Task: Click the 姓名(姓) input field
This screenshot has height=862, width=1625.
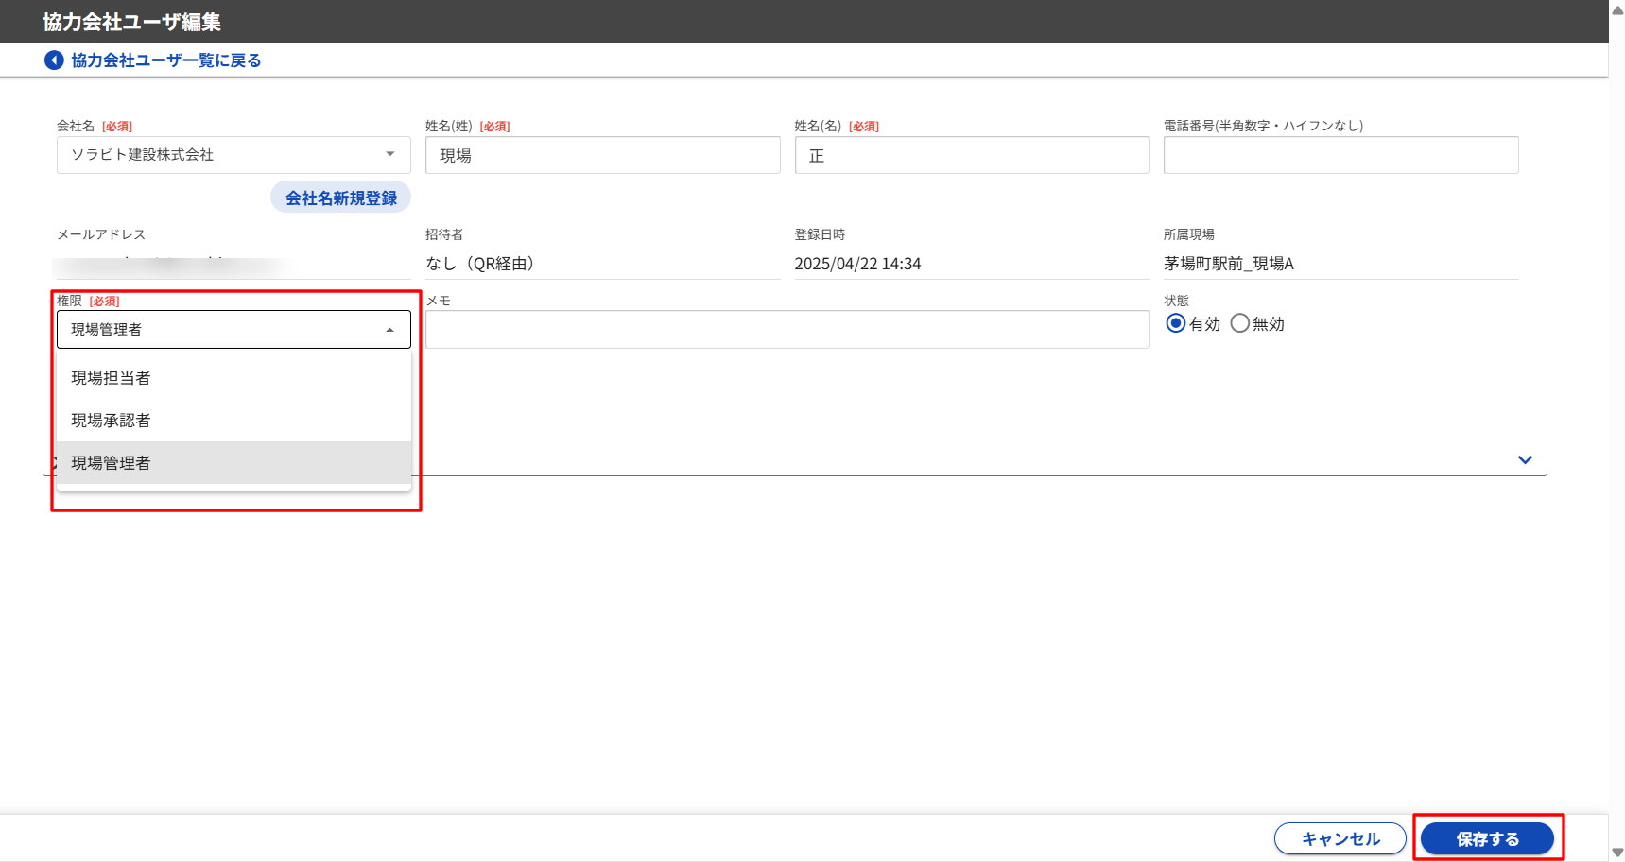Action: pos(602,155)
